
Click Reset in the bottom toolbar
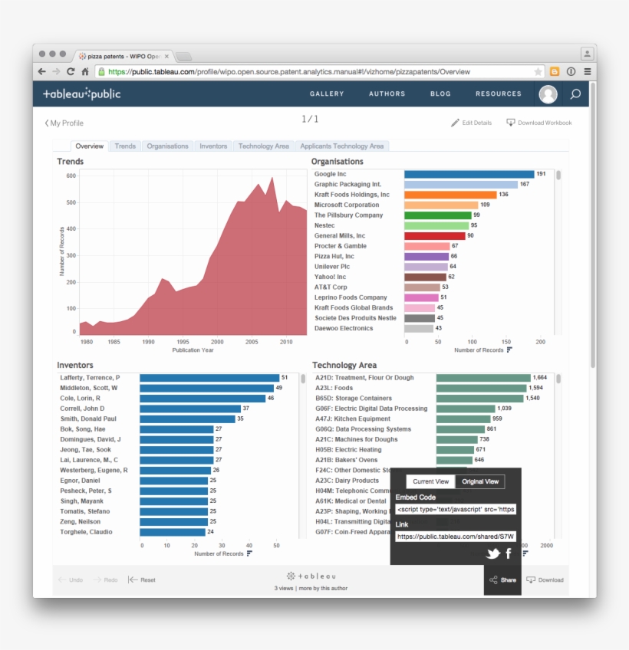pos(142,580)
